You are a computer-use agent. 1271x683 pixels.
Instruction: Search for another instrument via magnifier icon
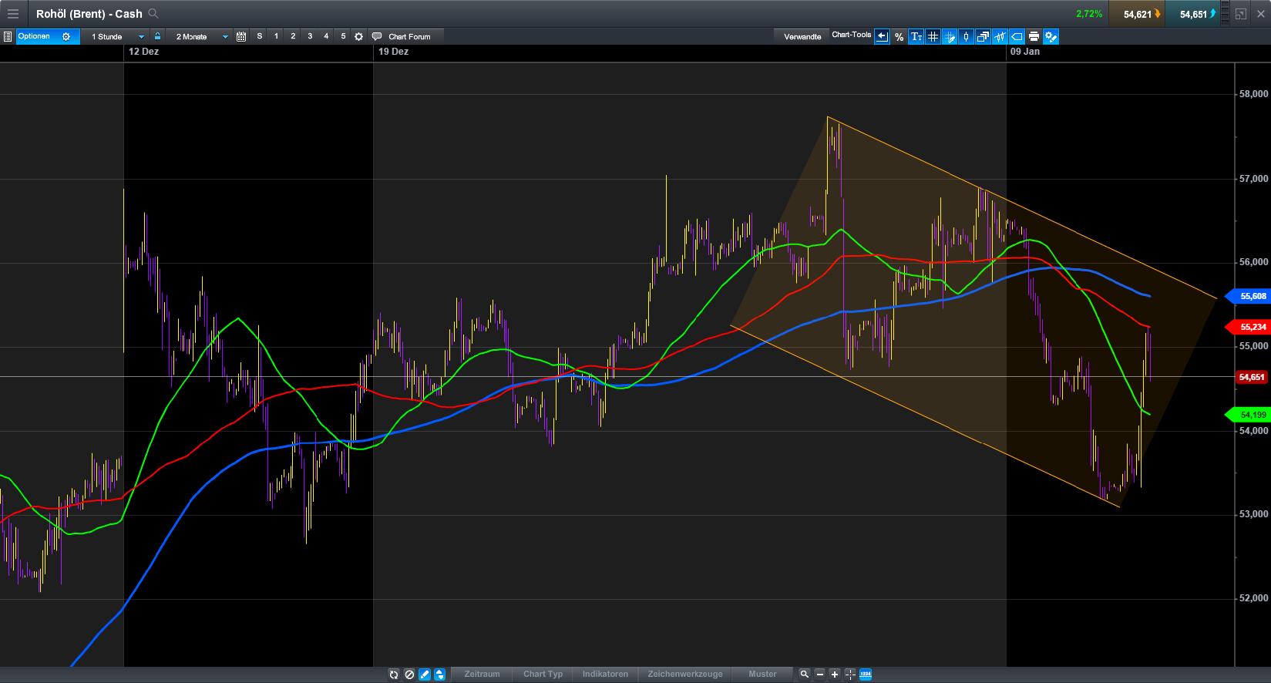pos(153,13)
